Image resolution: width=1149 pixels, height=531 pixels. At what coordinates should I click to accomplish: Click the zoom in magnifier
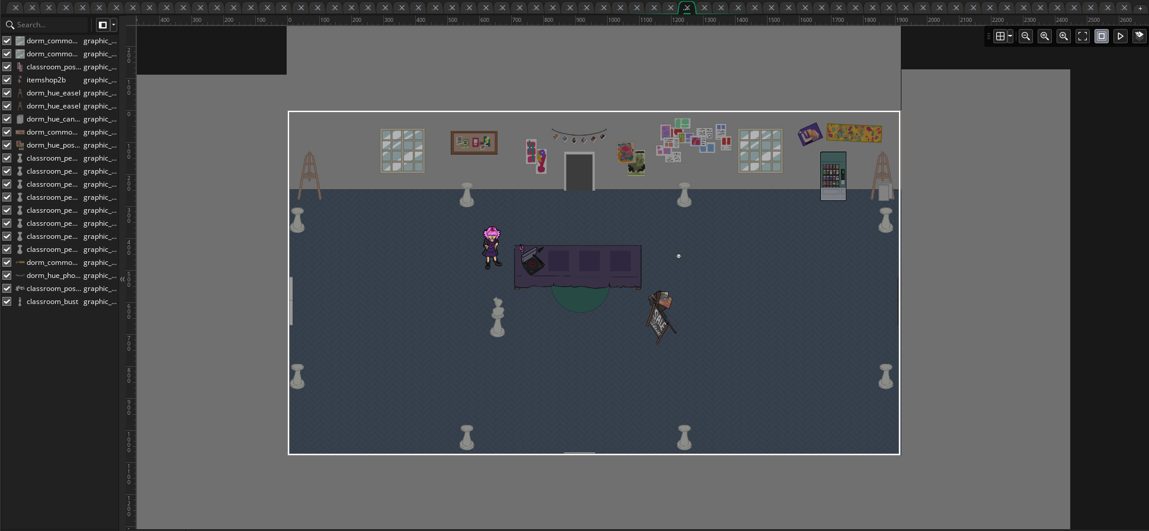pos(1064,36)
